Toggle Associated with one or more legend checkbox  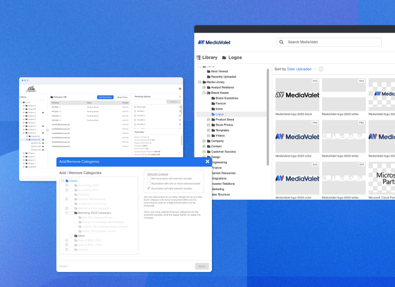pyautogui.click(x=149, y=184)
